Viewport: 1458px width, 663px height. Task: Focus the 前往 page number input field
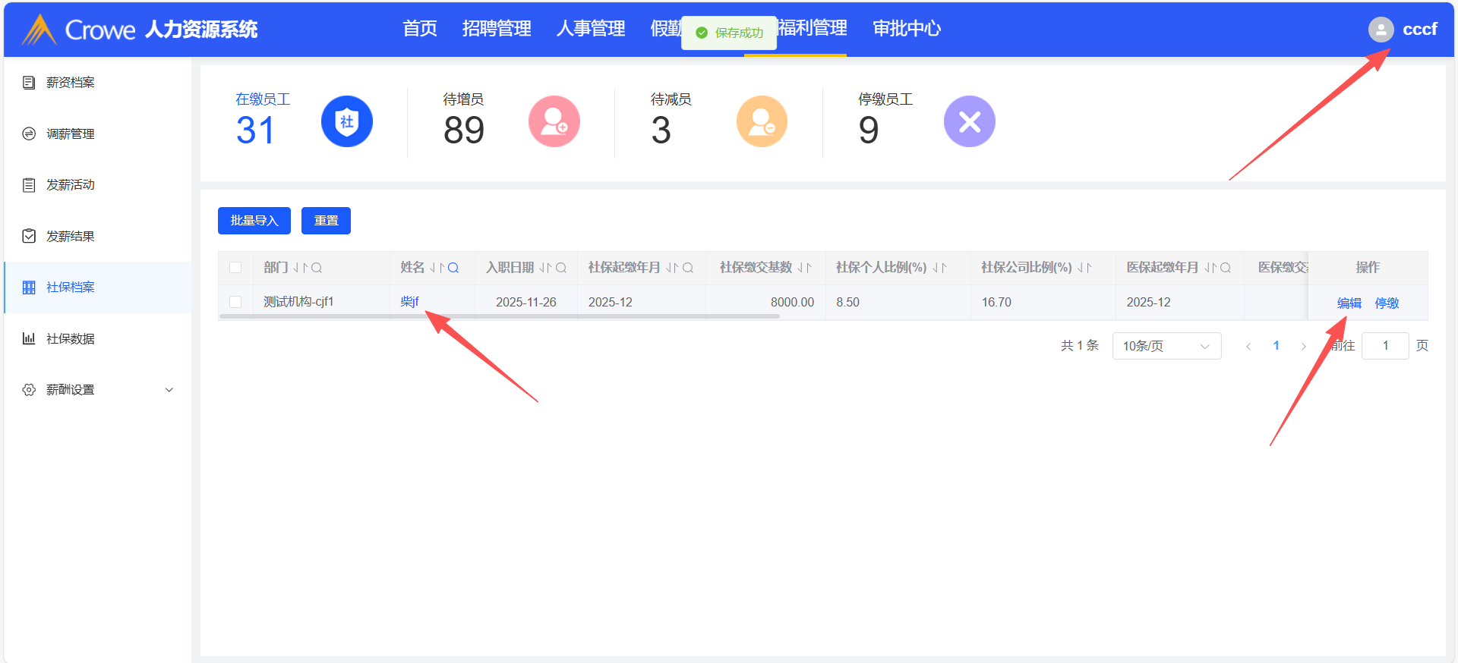tap(1385, 346)
